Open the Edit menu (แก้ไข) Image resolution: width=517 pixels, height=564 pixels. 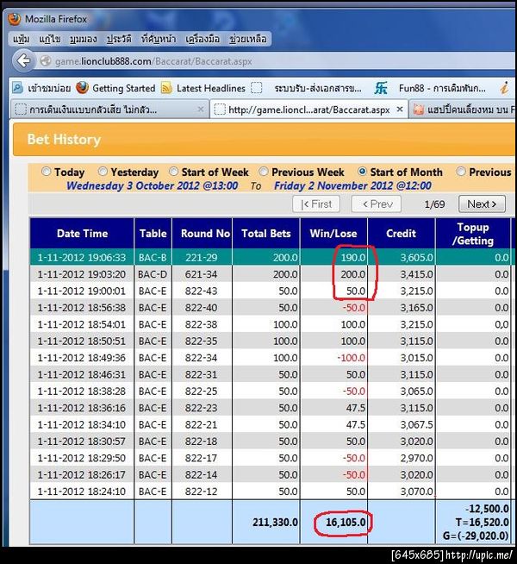(x=50, y=39)
